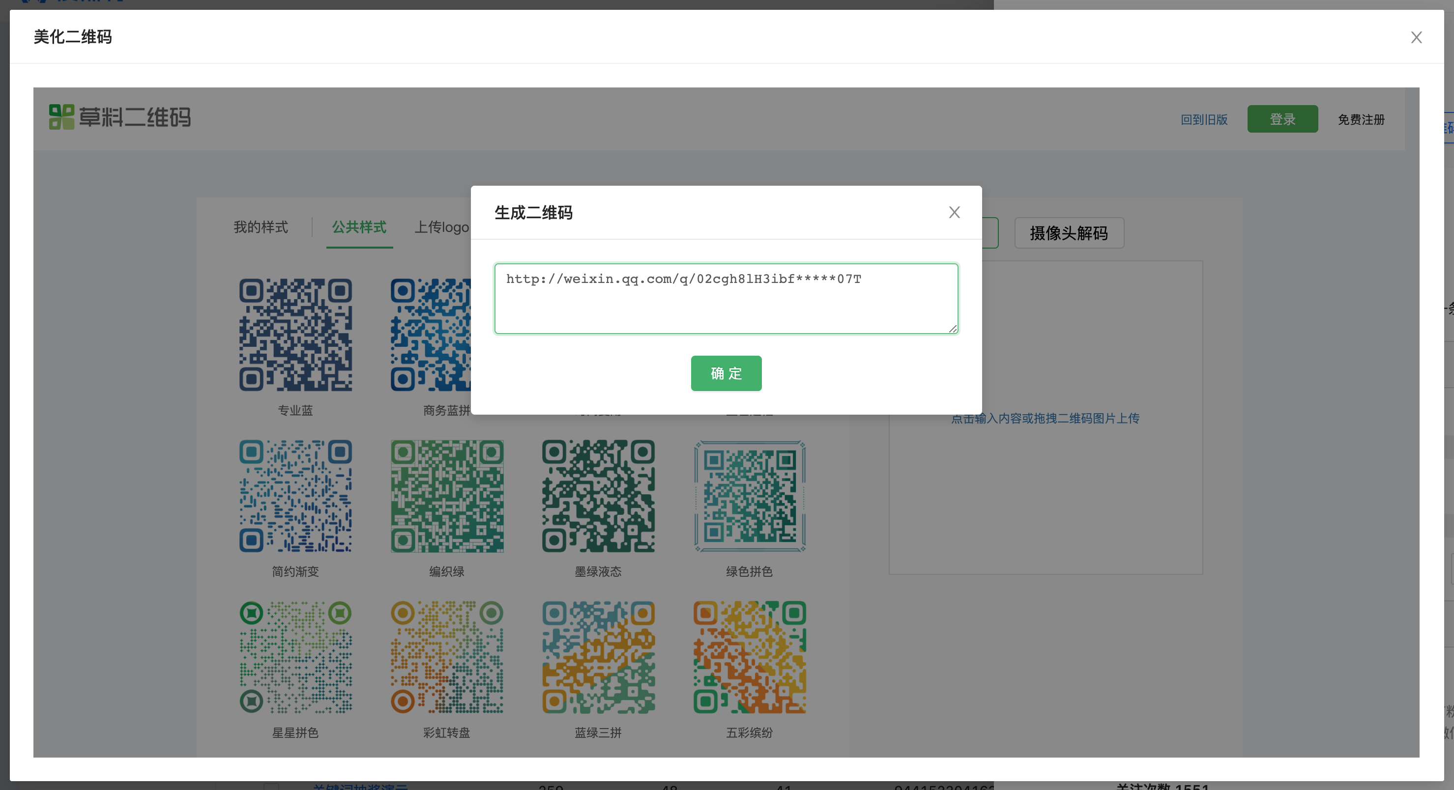The width and height of the screenshot is (1454, 790).
Task: Switch to the 我的样式 tab
Action: click(x=261, y=227)
